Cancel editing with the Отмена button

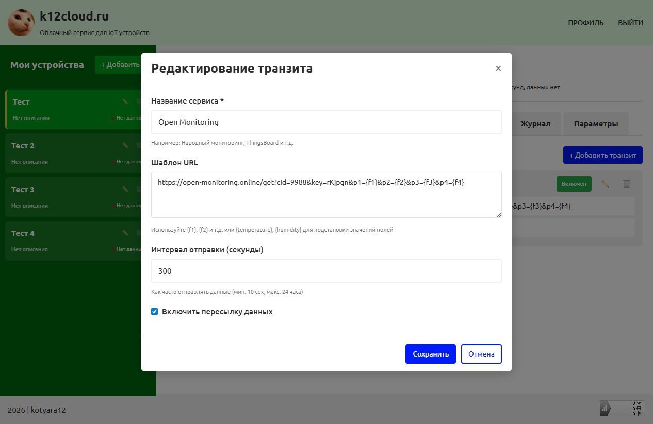click(x=481, y=354)
